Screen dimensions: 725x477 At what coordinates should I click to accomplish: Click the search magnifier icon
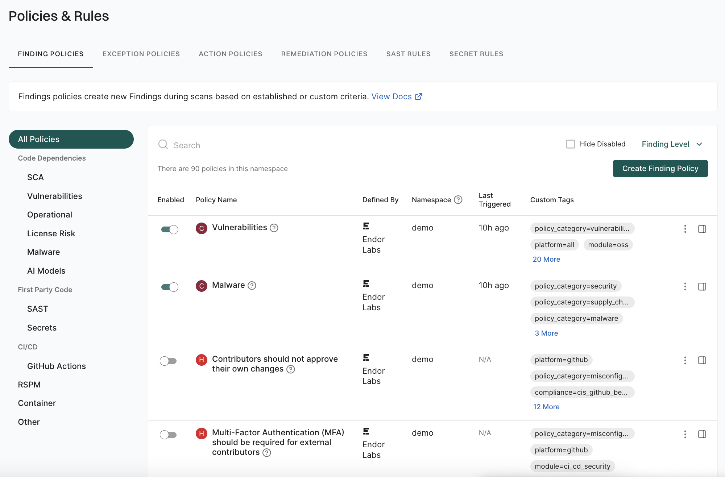pos(163,145)
